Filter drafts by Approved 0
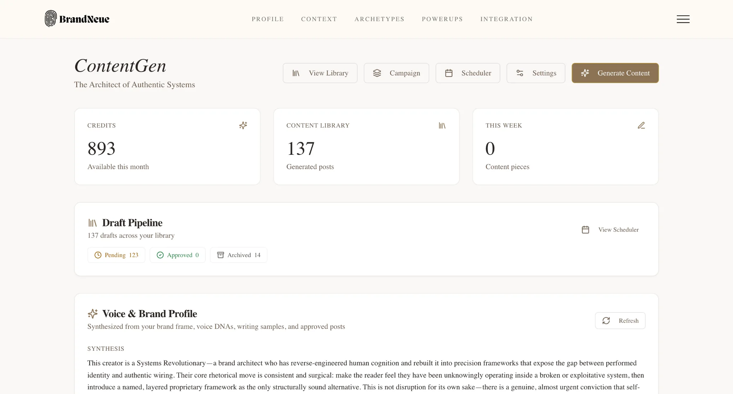This screenshot has height=394, width=733. (x=178, y=255)
